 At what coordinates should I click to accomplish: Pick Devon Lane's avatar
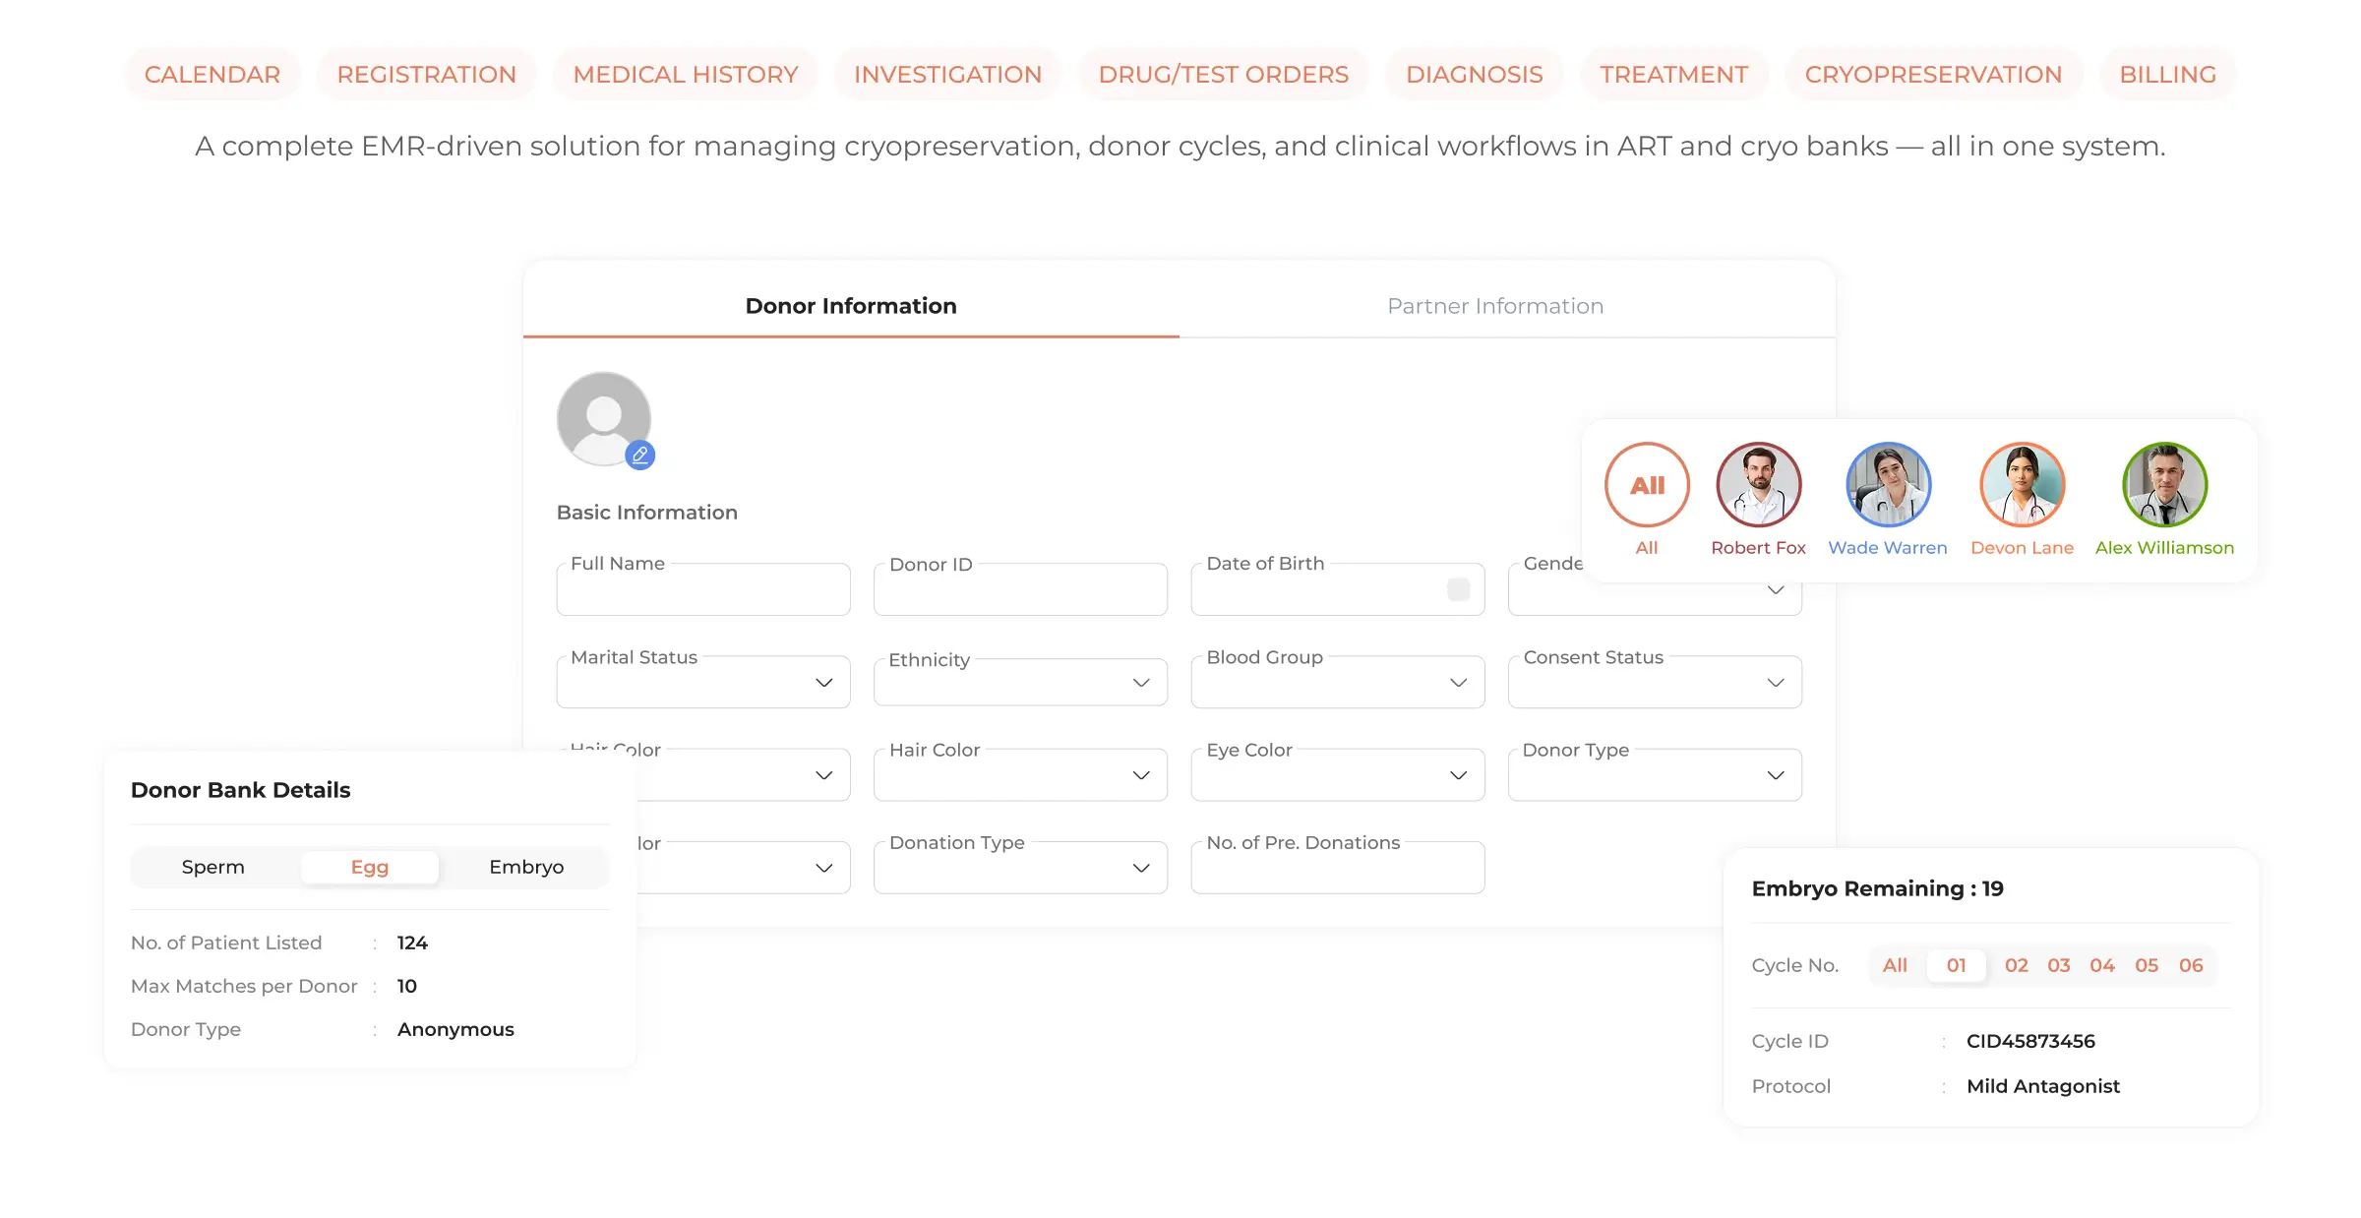pos(2022,485)
